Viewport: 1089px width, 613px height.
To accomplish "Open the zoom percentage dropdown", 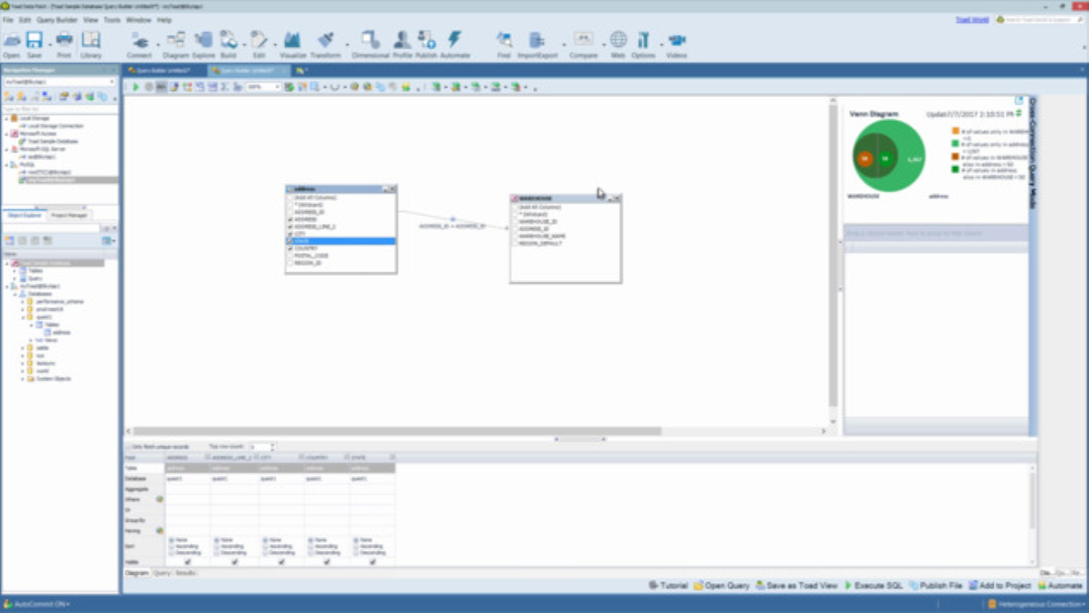I will pos(276,86).
